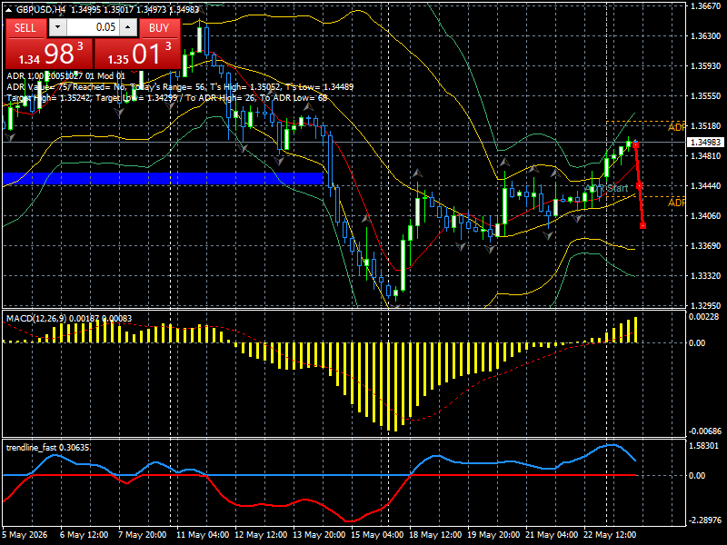Click the 7 May 20:00 time label
Screen dimensions: 727x545
click(143, 535)
